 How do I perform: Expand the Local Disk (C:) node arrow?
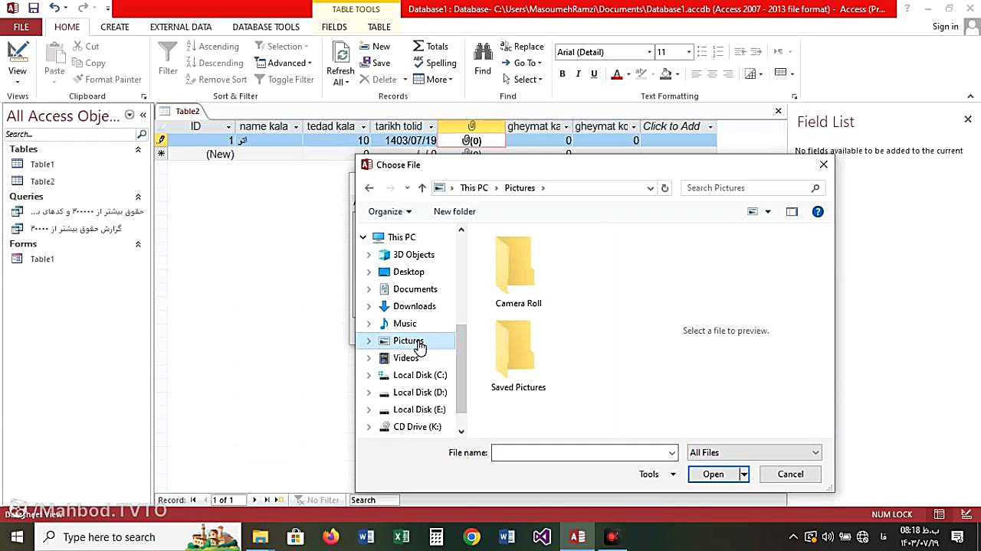[369, 375]
